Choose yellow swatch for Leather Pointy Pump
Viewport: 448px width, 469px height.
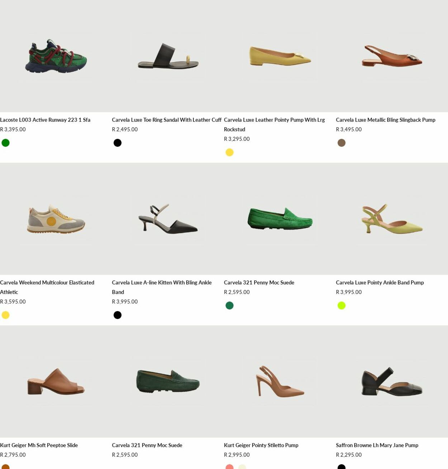pos(229,153)
